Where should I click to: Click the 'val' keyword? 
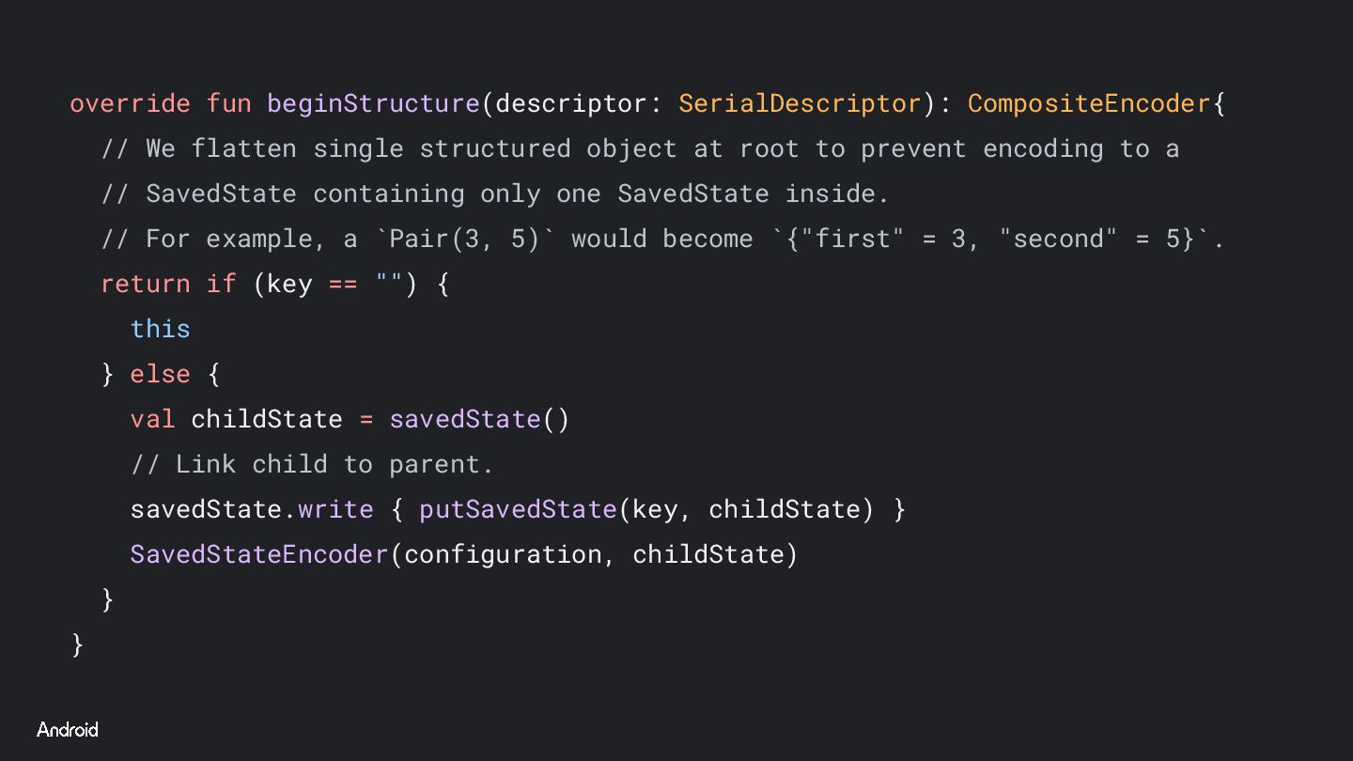[x=153, y=419]
